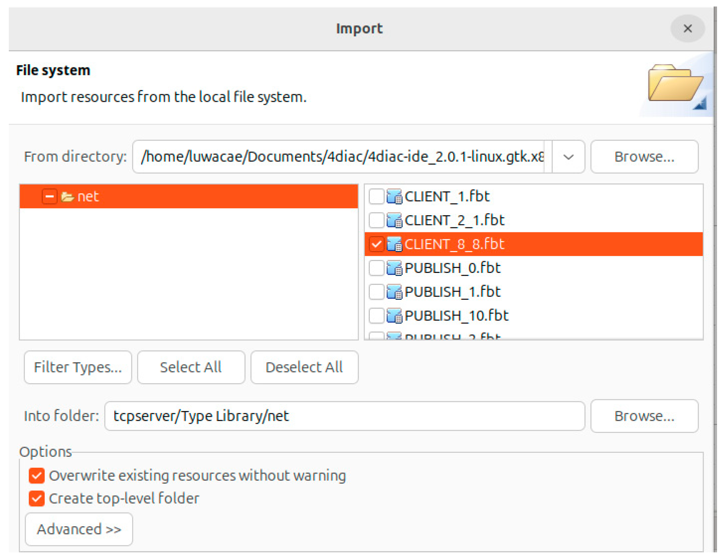722x560 pixels.
Task: Click the CLIENT_2_1.fbt file icon
Action: tap(394, 220)
